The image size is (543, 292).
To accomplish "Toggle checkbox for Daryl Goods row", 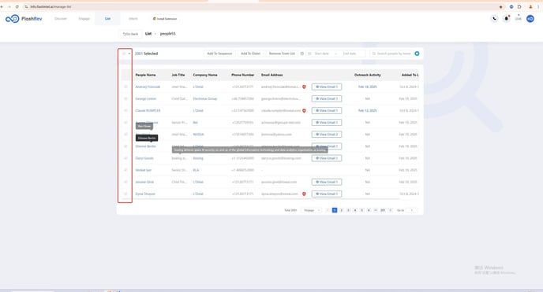I will coord(125,158).
